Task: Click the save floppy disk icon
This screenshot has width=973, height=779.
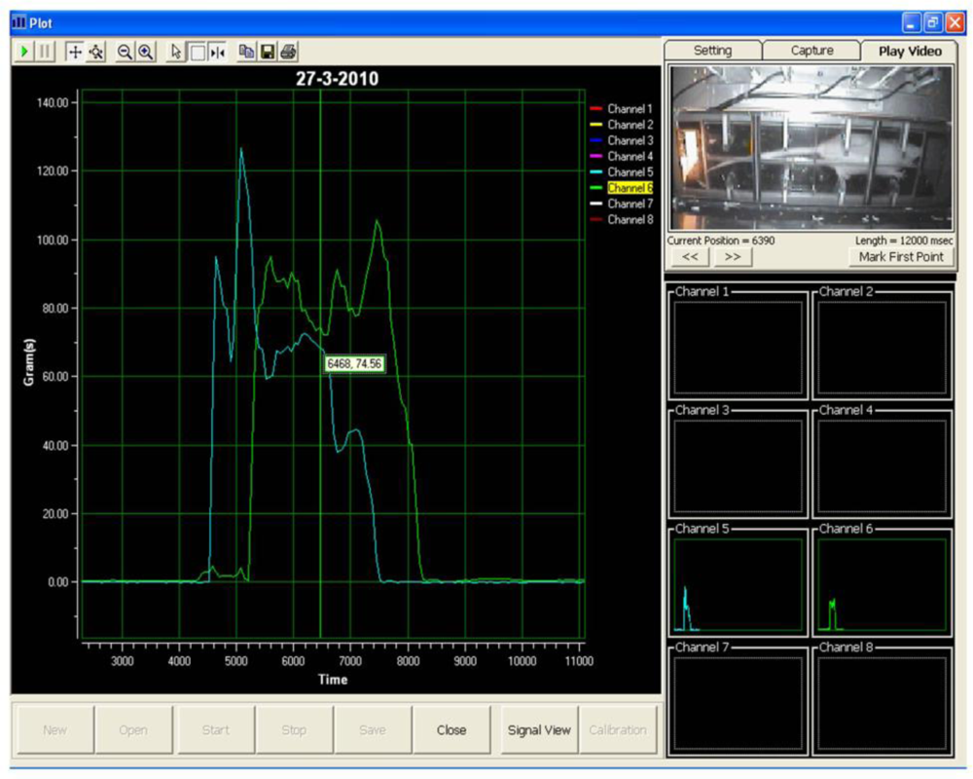Action: pyautogui.click(x=268, y=52)
